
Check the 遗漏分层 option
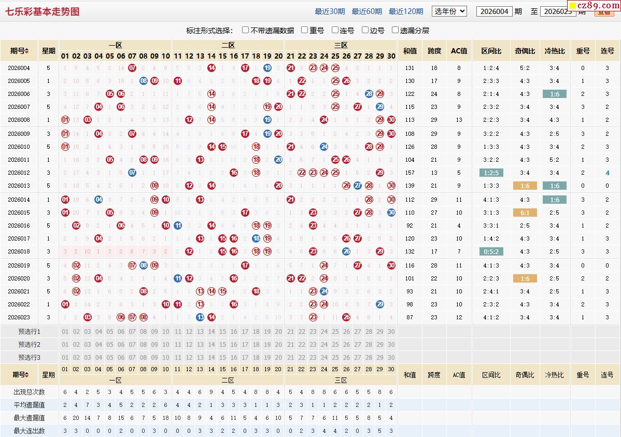click(396, 30)
